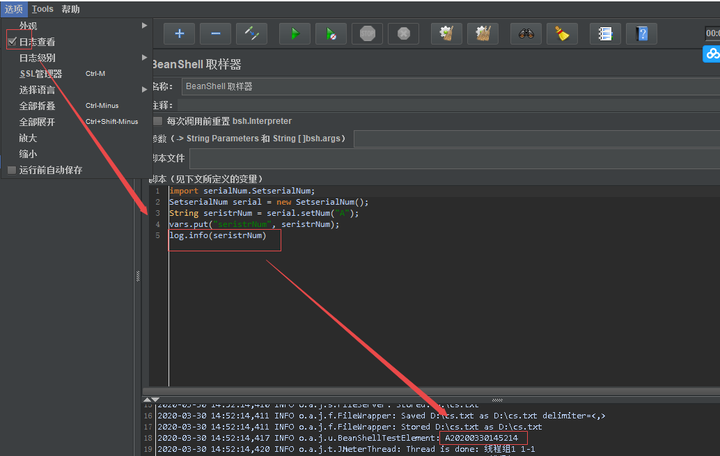Open the Help question-mark icon
720x456 pixels.
point(641,33)
